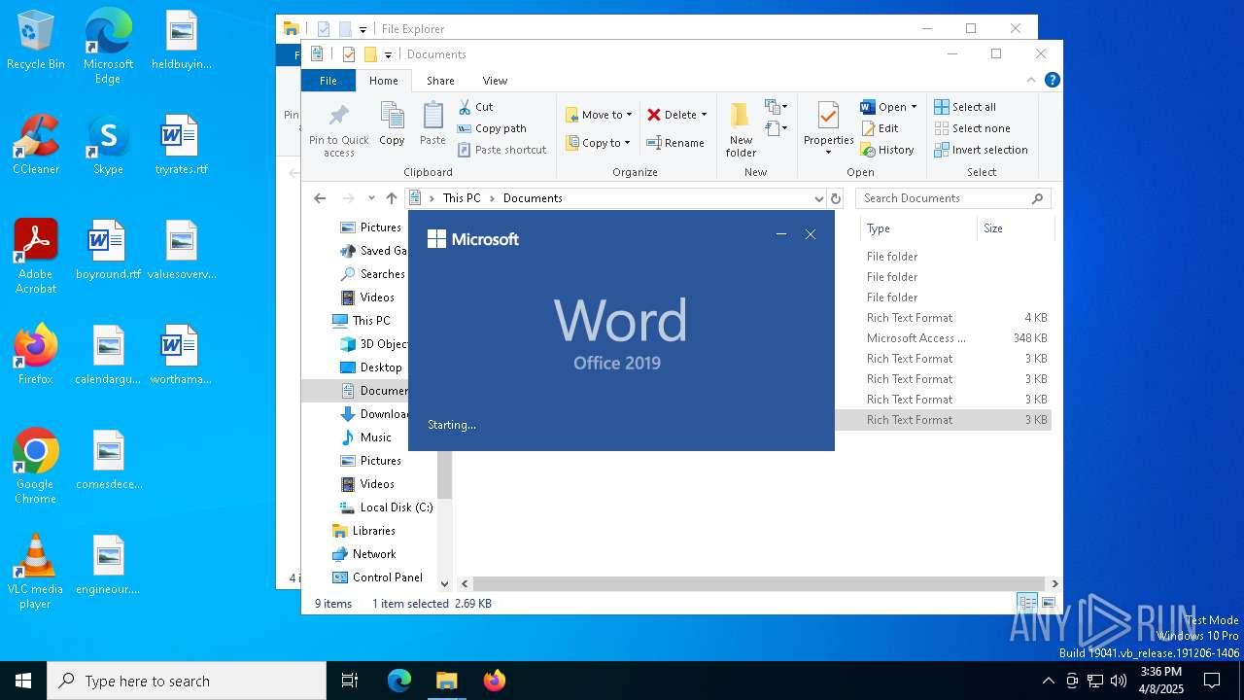Select Local Disk (C:) in navigation pane

coord(396,507)
